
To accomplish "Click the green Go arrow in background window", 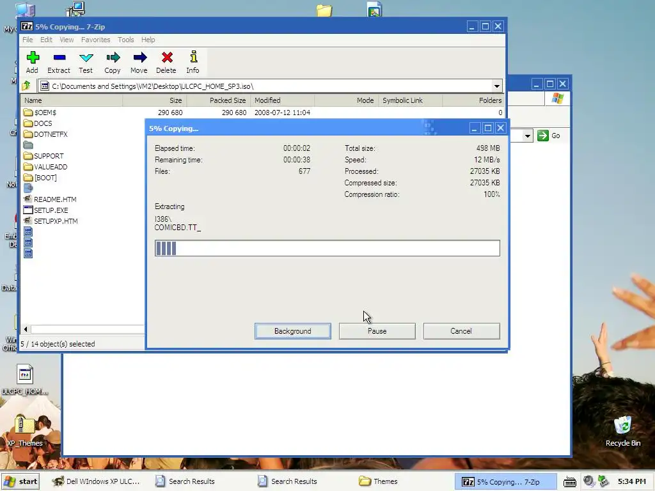I will coord(542,136).
